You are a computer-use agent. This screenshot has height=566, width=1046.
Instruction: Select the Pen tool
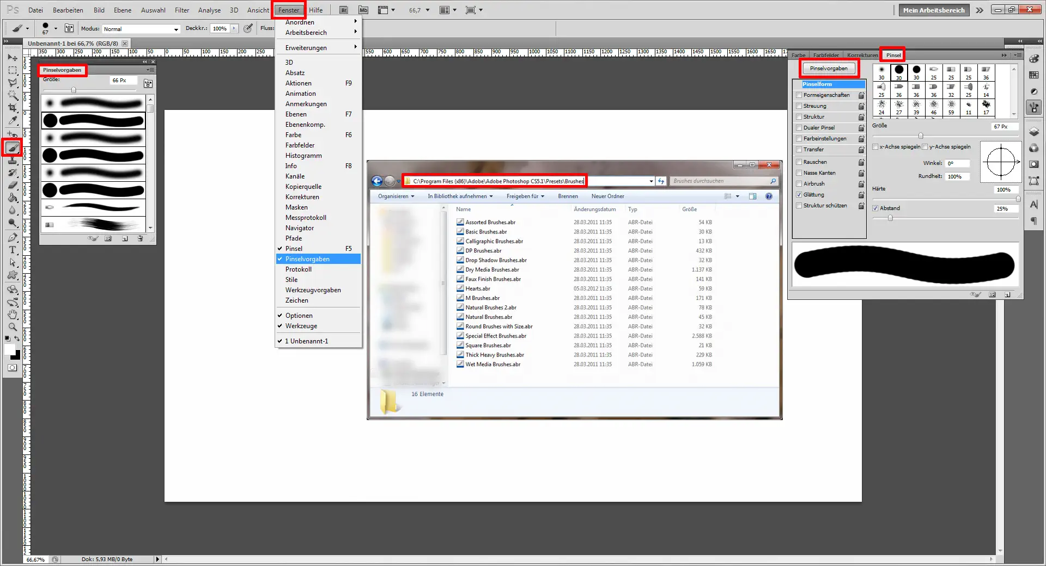click(12, 237)
